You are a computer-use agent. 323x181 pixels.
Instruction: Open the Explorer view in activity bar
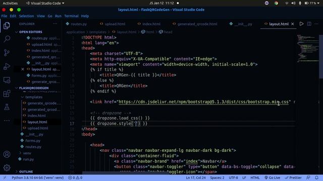(x=7, y=26)
